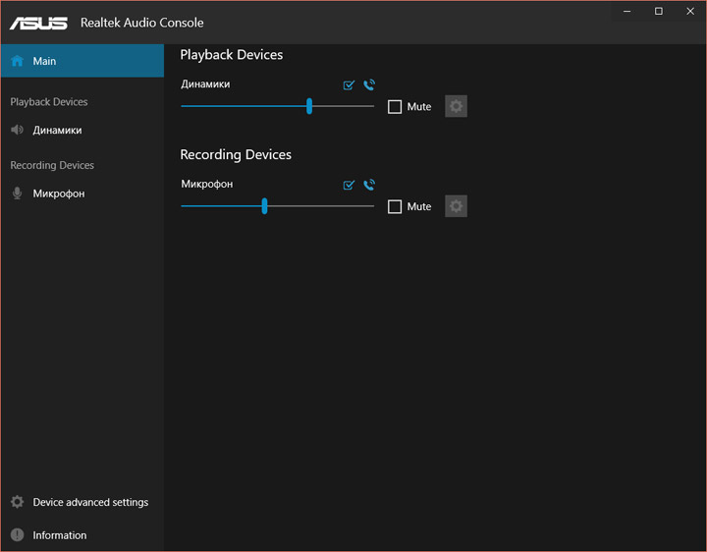
Task: Click the Динамики volume slider handle
Action: tap(309, 106)
